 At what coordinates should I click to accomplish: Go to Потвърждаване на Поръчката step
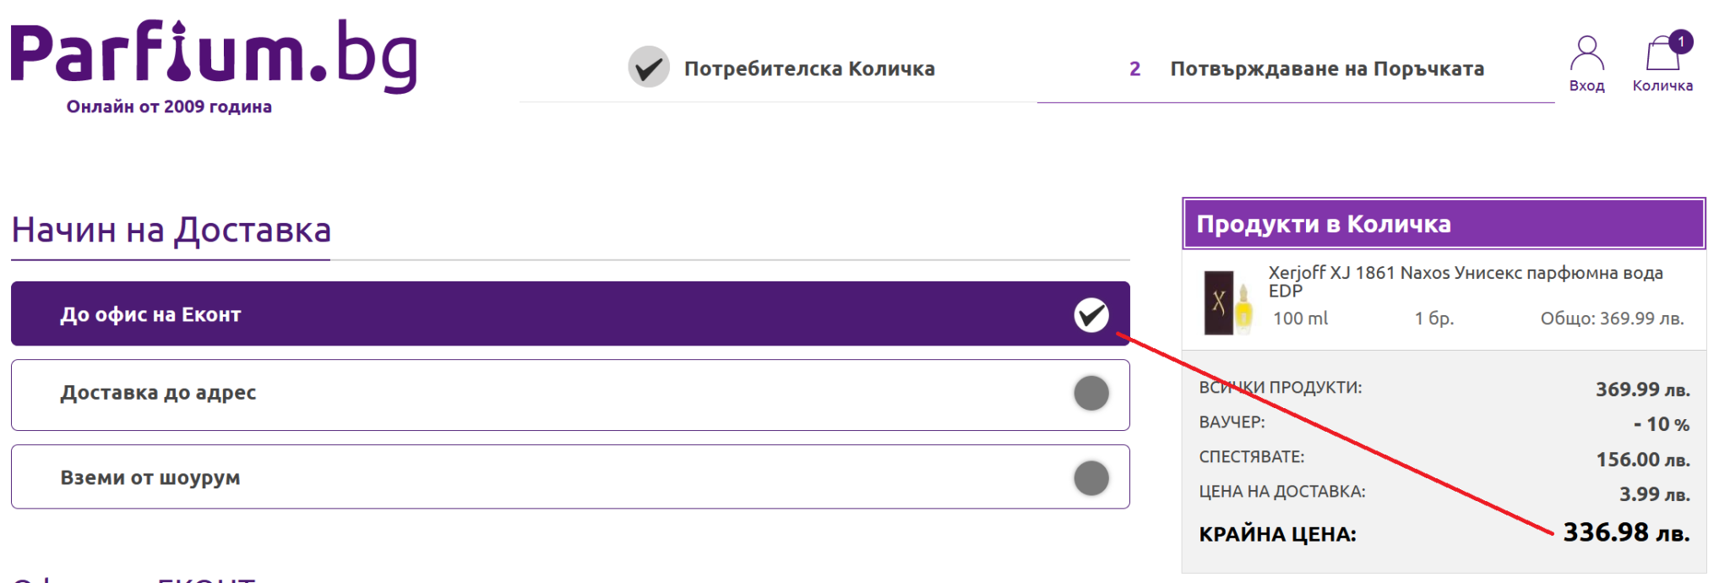coord(1326,69)
